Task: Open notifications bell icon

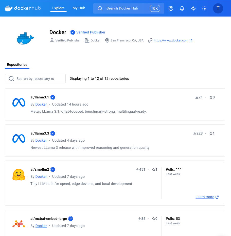Action: point(182,8)
